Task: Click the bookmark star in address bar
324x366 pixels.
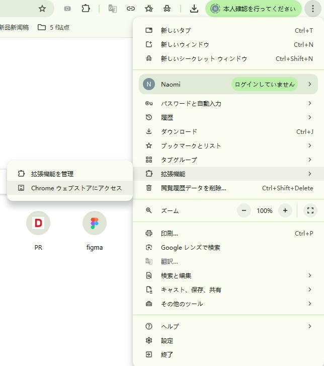Action: 42,9
